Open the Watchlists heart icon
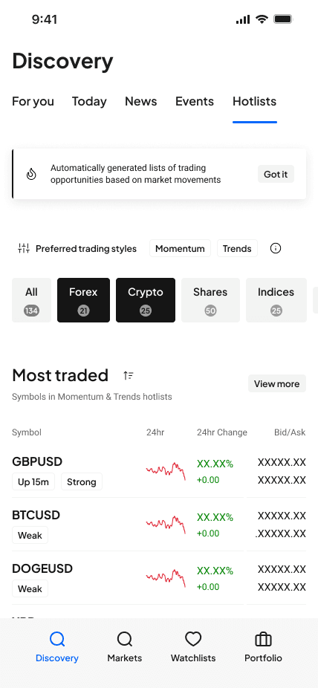The image size is (318, 688). [193, 639]
